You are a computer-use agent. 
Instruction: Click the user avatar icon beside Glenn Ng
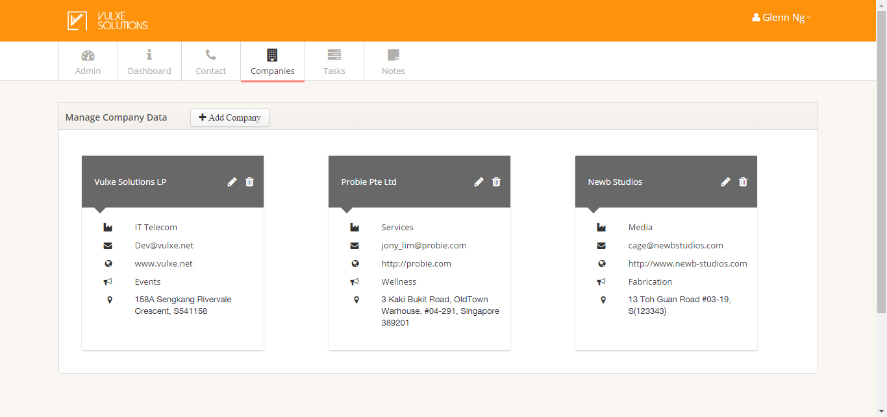[x=756, y=18]
